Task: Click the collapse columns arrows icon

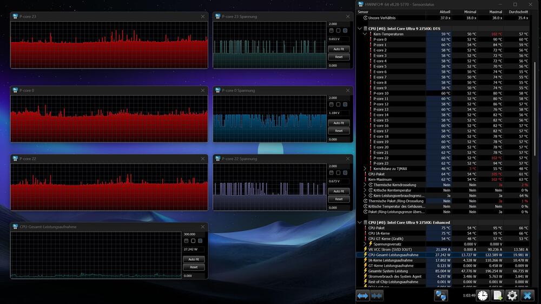Action: [x=377, y=295]
